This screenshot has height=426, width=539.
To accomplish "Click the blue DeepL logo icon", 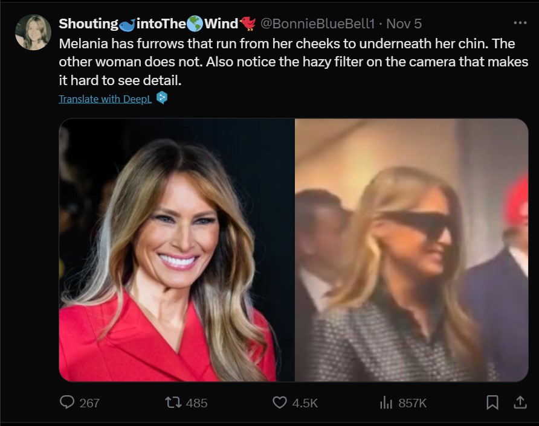I will 161,98.
